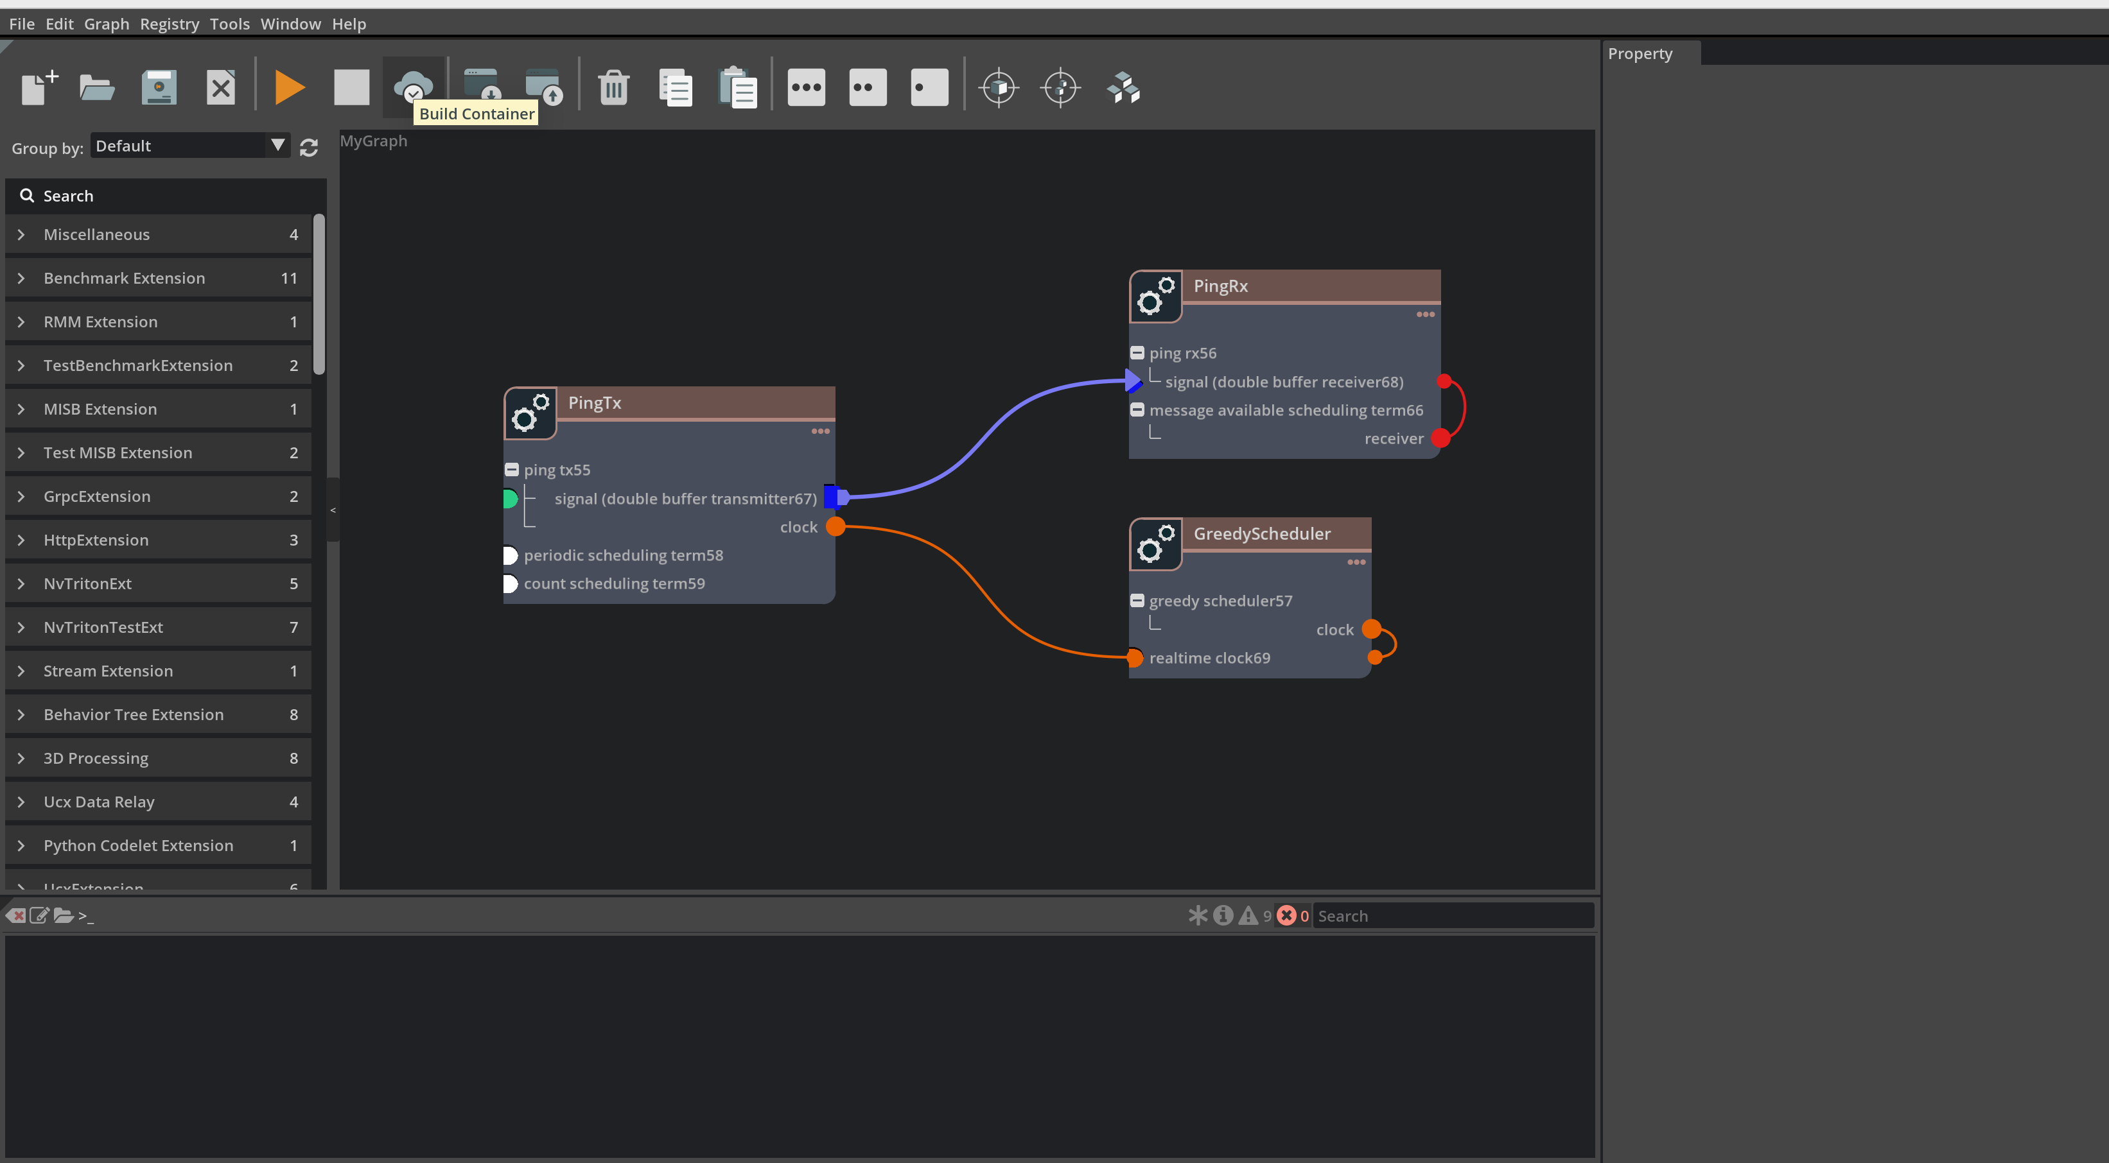Click the console open folder icon
The width and height of the screenshot is (2109, 1163).
point(63,915)
